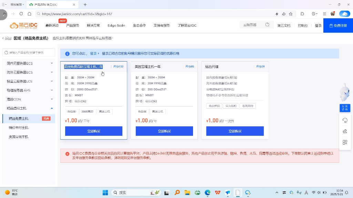Viewport: 353px width, 198px height.
Task: Expand 物理服务器 APS sidebar category
Action: [x=29, y=90]
